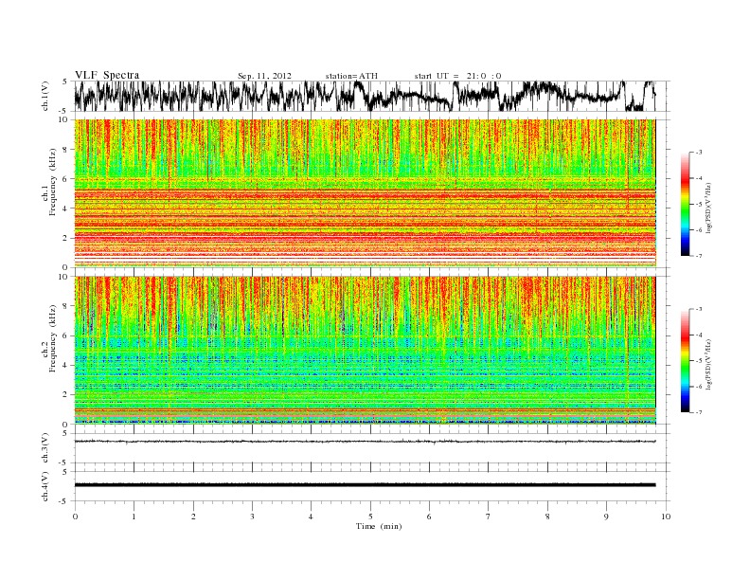Click the "8" kHz tick of ch.2 spectrogram
Image resolution: width=750 pixels, height=580 pixels.
[65, 306]
